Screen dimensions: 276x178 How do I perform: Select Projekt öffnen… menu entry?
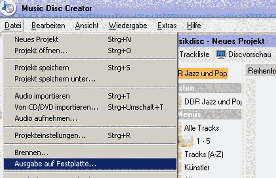click(41, 51)
